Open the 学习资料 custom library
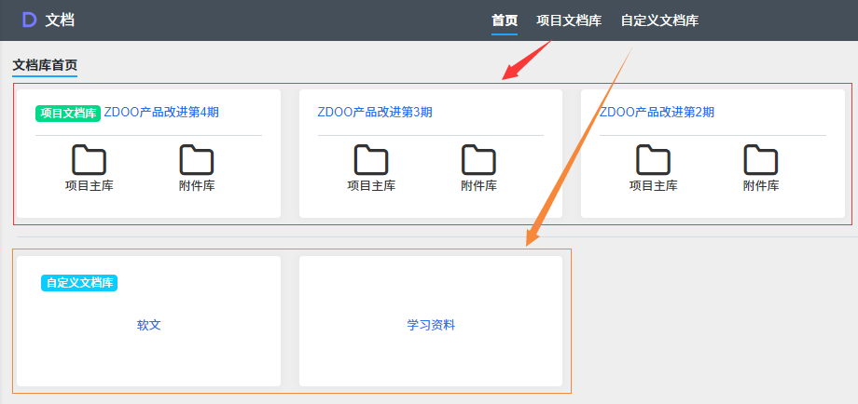 [x=431, y=325]
